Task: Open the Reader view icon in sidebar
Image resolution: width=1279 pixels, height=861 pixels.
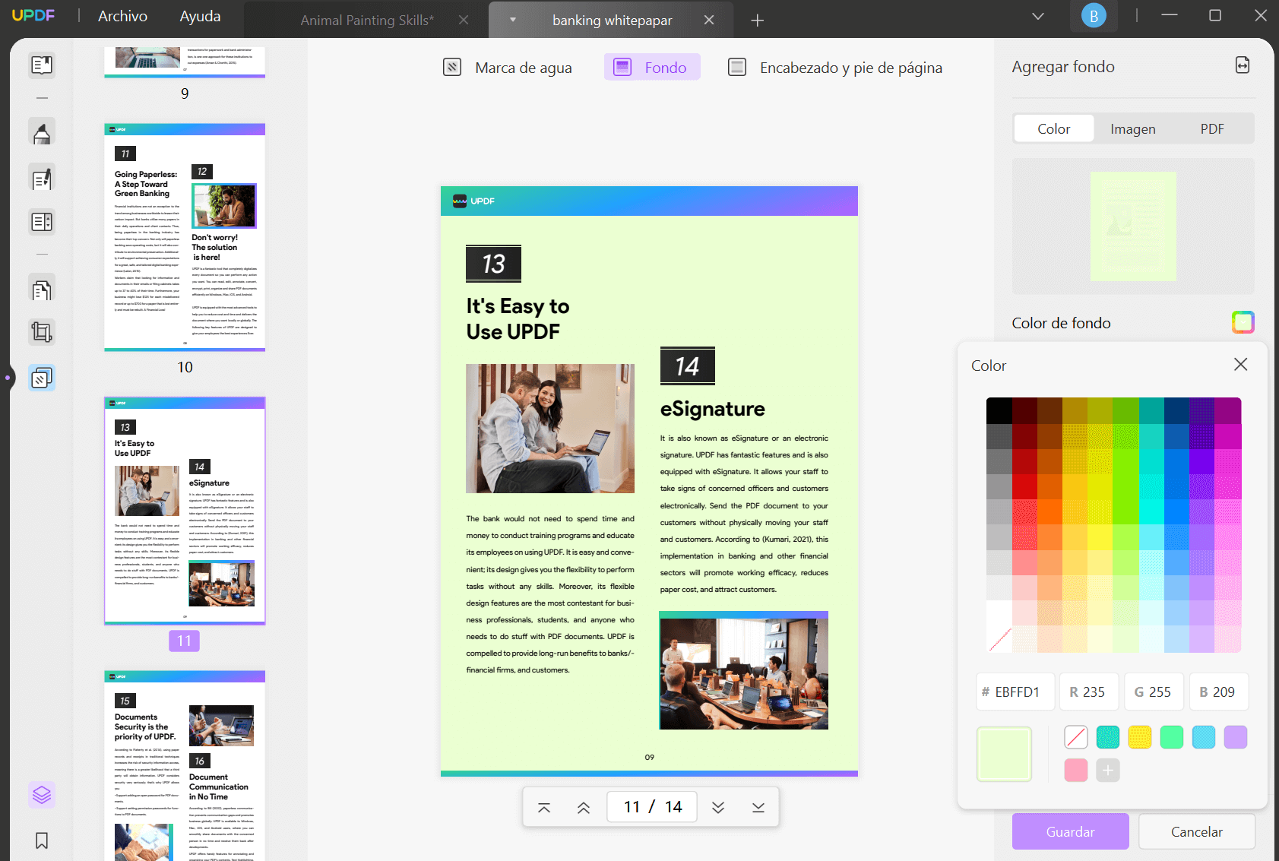Action: [x=41, y=65]
